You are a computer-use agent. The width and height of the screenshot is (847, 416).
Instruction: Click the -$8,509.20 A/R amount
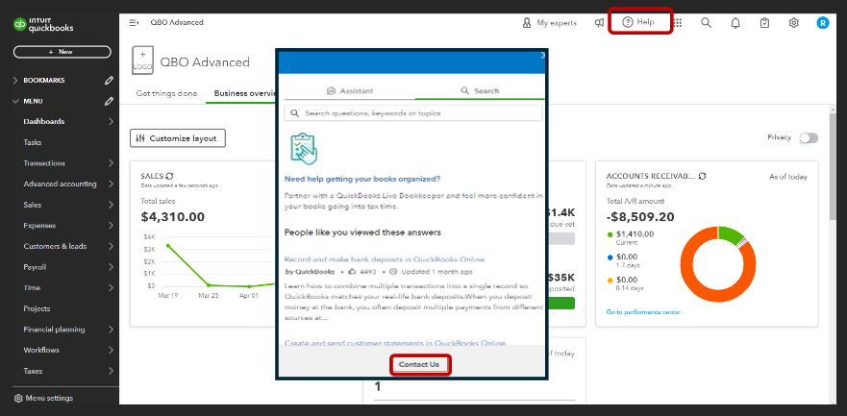tap(640, 217)
